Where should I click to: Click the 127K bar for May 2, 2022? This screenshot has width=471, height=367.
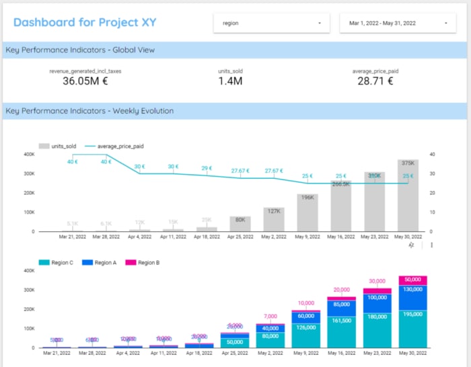274,219
